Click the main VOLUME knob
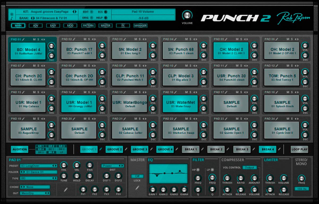319x204 pixels. tap(187, 15)
